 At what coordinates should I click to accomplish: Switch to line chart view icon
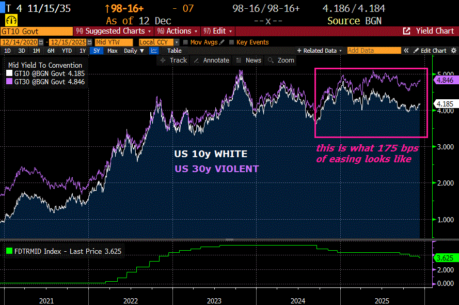coord(154,51)
